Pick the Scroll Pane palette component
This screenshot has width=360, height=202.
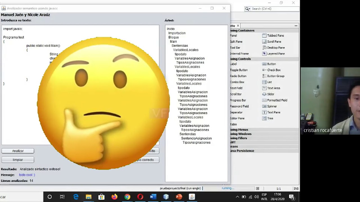[x=271, y=42]
